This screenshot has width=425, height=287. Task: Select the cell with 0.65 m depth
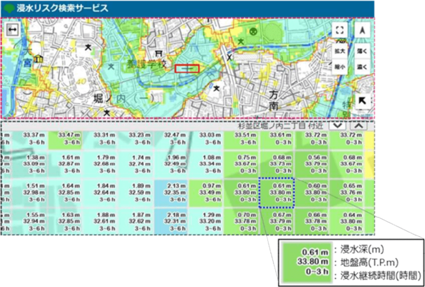tap(347, 194)
